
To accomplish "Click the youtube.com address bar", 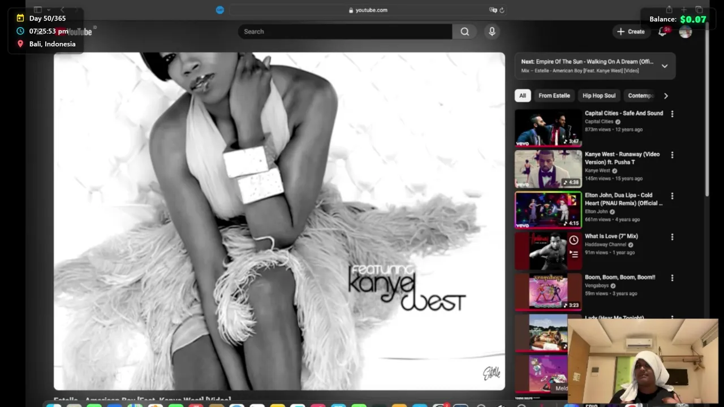I will (x=368, y=10).
